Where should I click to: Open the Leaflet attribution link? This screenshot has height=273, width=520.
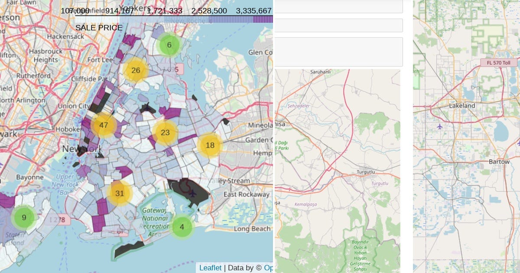(x=210, y=268)
